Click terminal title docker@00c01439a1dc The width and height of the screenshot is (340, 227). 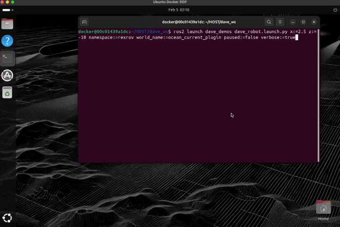point(199,22)
